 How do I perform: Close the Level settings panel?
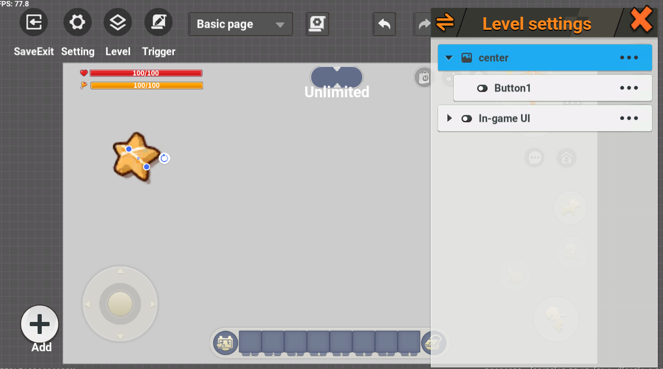point(641,21)
